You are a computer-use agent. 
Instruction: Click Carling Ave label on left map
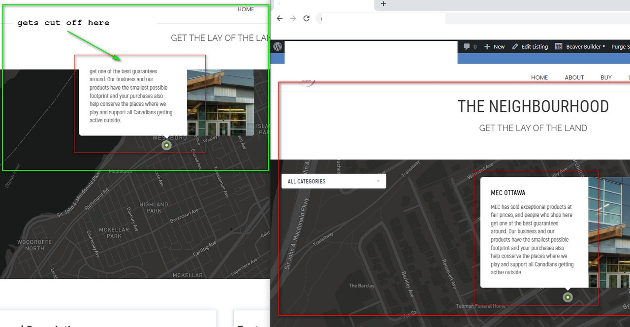(x=205, y=249)
